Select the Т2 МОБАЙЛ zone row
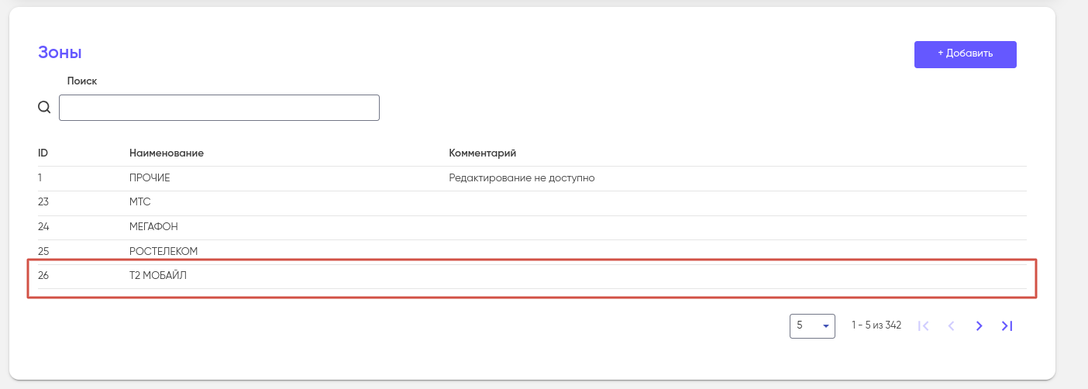The image size is (1088, 389). pyautogui.click(x=158, y=275)
